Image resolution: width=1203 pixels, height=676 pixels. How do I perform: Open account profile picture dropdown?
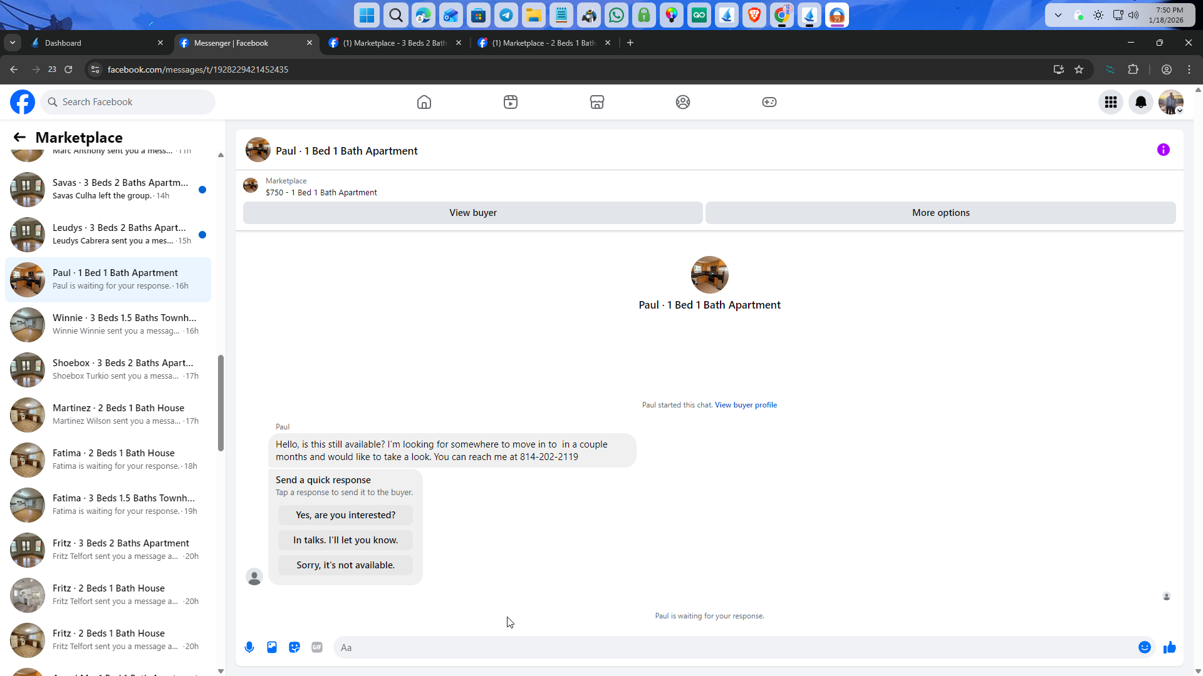click(1170, 102)
